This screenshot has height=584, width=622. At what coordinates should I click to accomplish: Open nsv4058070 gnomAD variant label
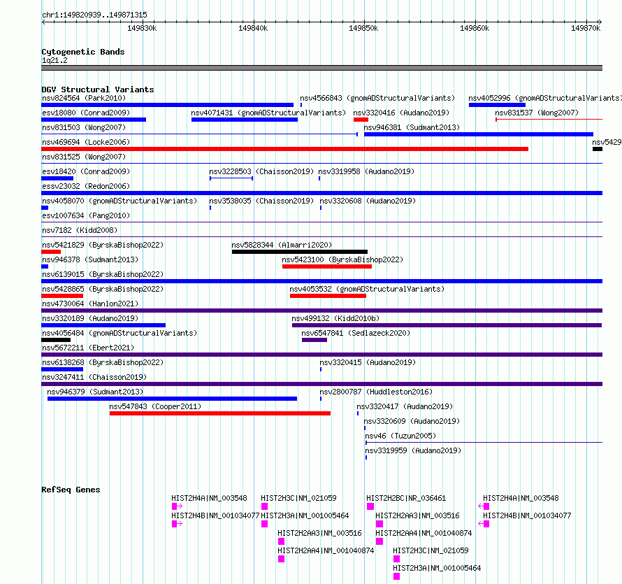120,201
